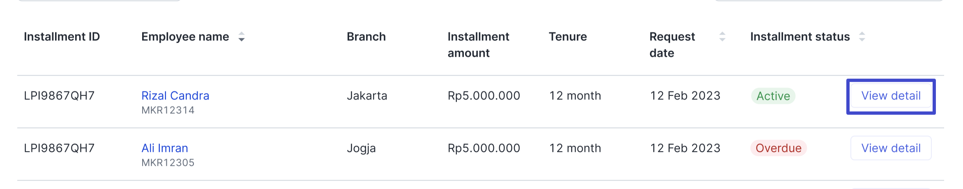963x189 pixels.
Task: Click the Request date header text
Action: coord(672,45)
